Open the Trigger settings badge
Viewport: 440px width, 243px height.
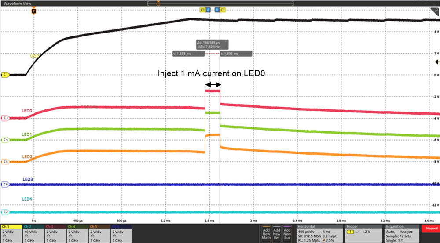(x=360, y=233)
